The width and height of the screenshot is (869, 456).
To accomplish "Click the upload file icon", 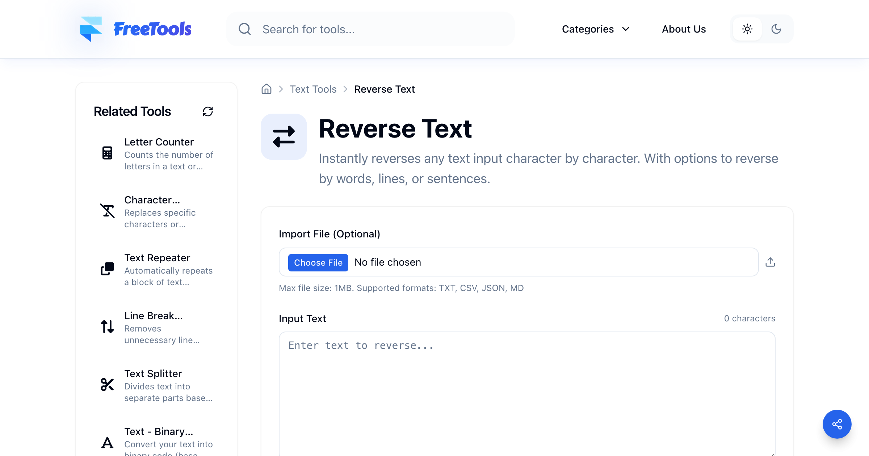I will click(770, 262).
